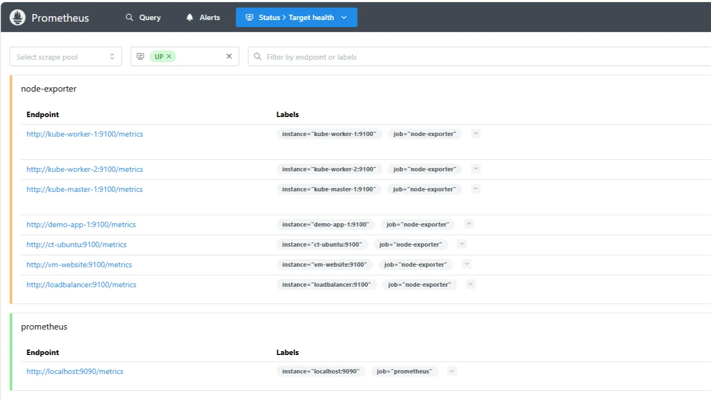This screenshot has height=400, width=711.
Task: Click the node-exporter scrape pool heading
Action: click(x=49, y=88)
